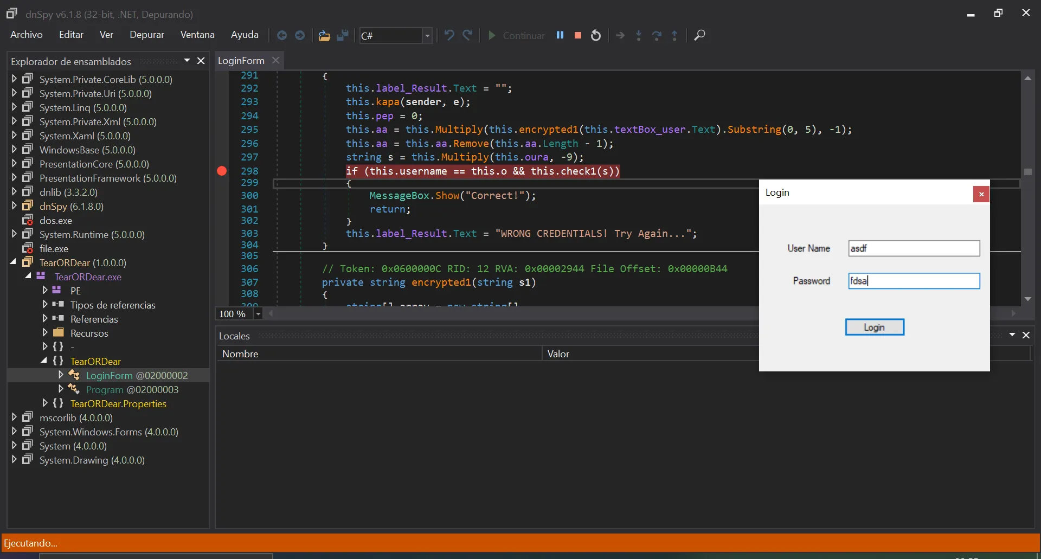This screenshot has width=1041, height=559.
Task: Restart the debugging session
Action: tap(596, 35)
